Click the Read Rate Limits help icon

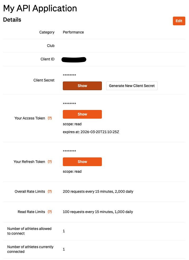coord(50,212)
